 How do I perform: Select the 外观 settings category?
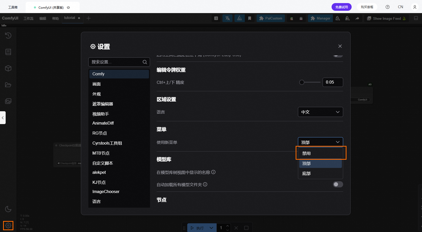click(x=119, y=94)
